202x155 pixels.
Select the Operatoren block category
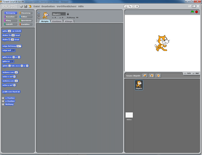tap(26, 20)
